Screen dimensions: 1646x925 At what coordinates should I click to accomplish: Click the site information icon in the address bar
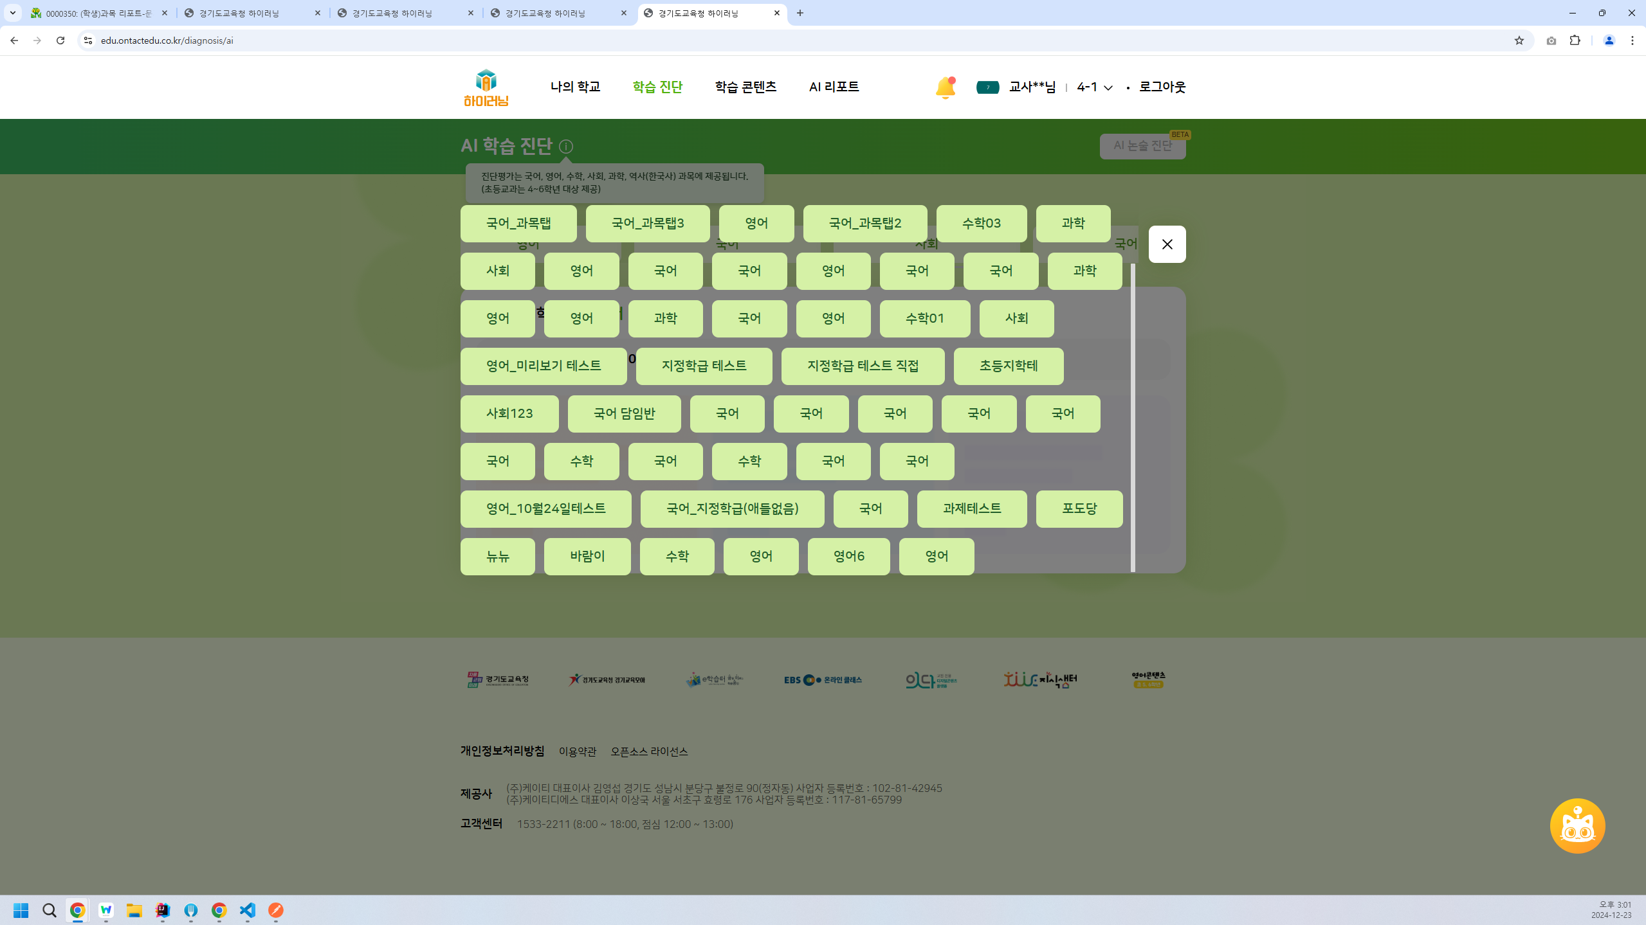88,40
